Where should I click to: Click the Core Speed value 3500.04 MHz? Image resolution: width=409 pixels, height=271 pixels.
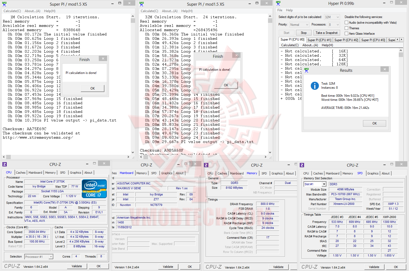click(37, 232)
